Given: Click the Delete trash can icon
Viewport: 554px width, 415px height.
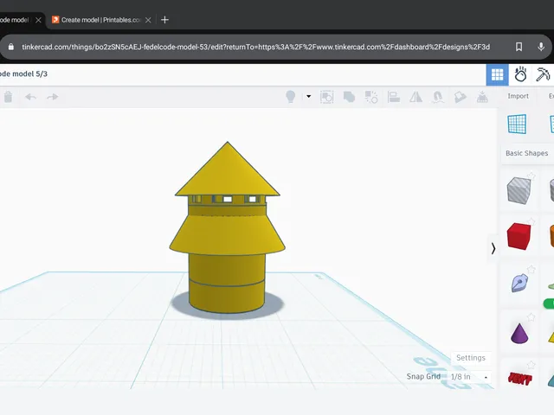Looking at the screenshot, I should 8,97.
